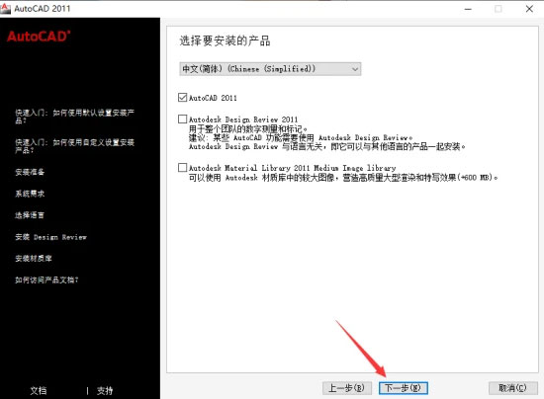The height and width of the screenshot is (399, 544).
Task: Open 如何访问产品文档 help link
Action: [x=46, y=279]
